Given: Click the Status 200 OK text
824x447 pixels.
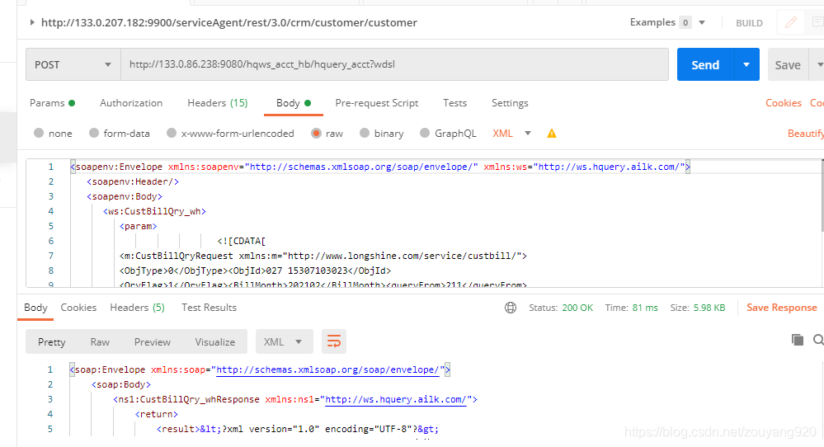Looking at the screenshot, I should coord(561,308).
